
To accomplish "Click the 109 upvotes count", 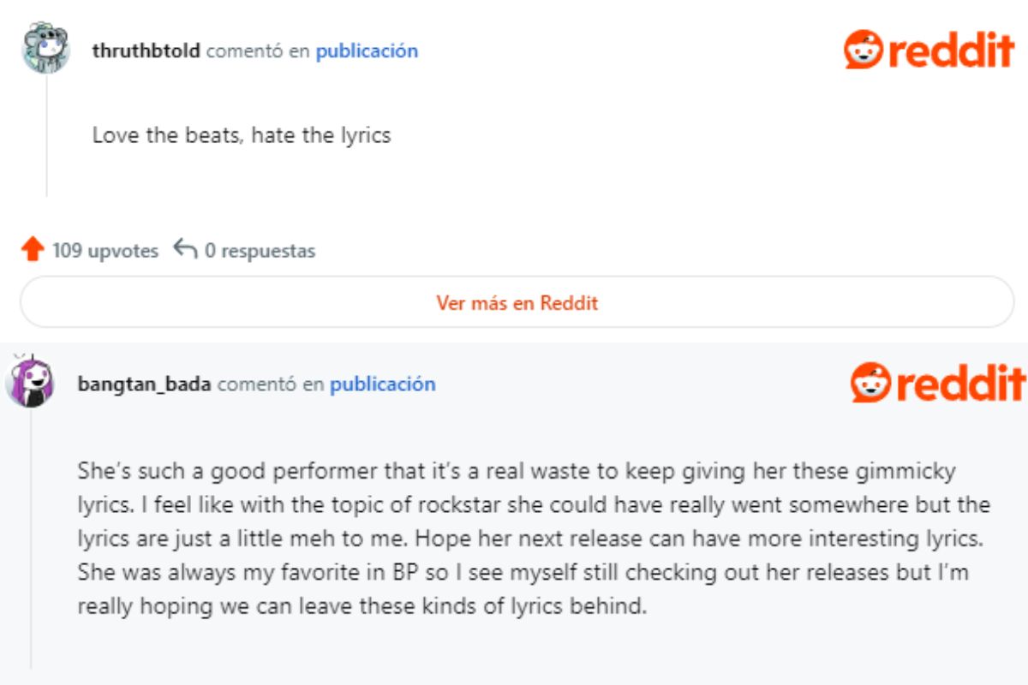I will (x=105, y=251).
